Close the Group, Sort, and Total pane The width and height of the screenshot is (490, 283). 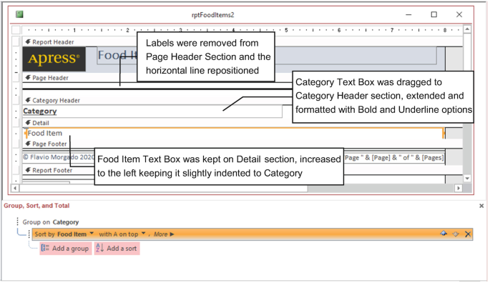pos(481,206)
